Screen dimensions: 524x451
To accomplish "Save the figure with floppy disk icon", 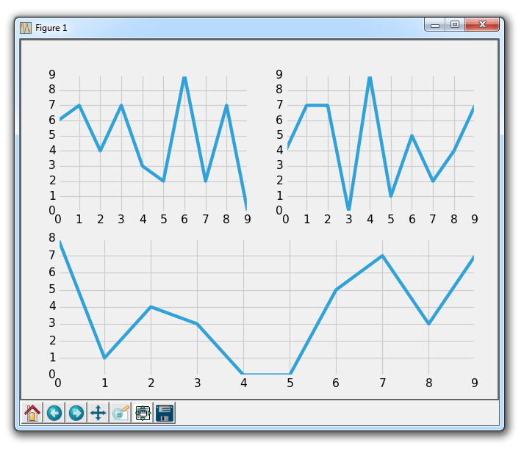I will tap(165, 413).
